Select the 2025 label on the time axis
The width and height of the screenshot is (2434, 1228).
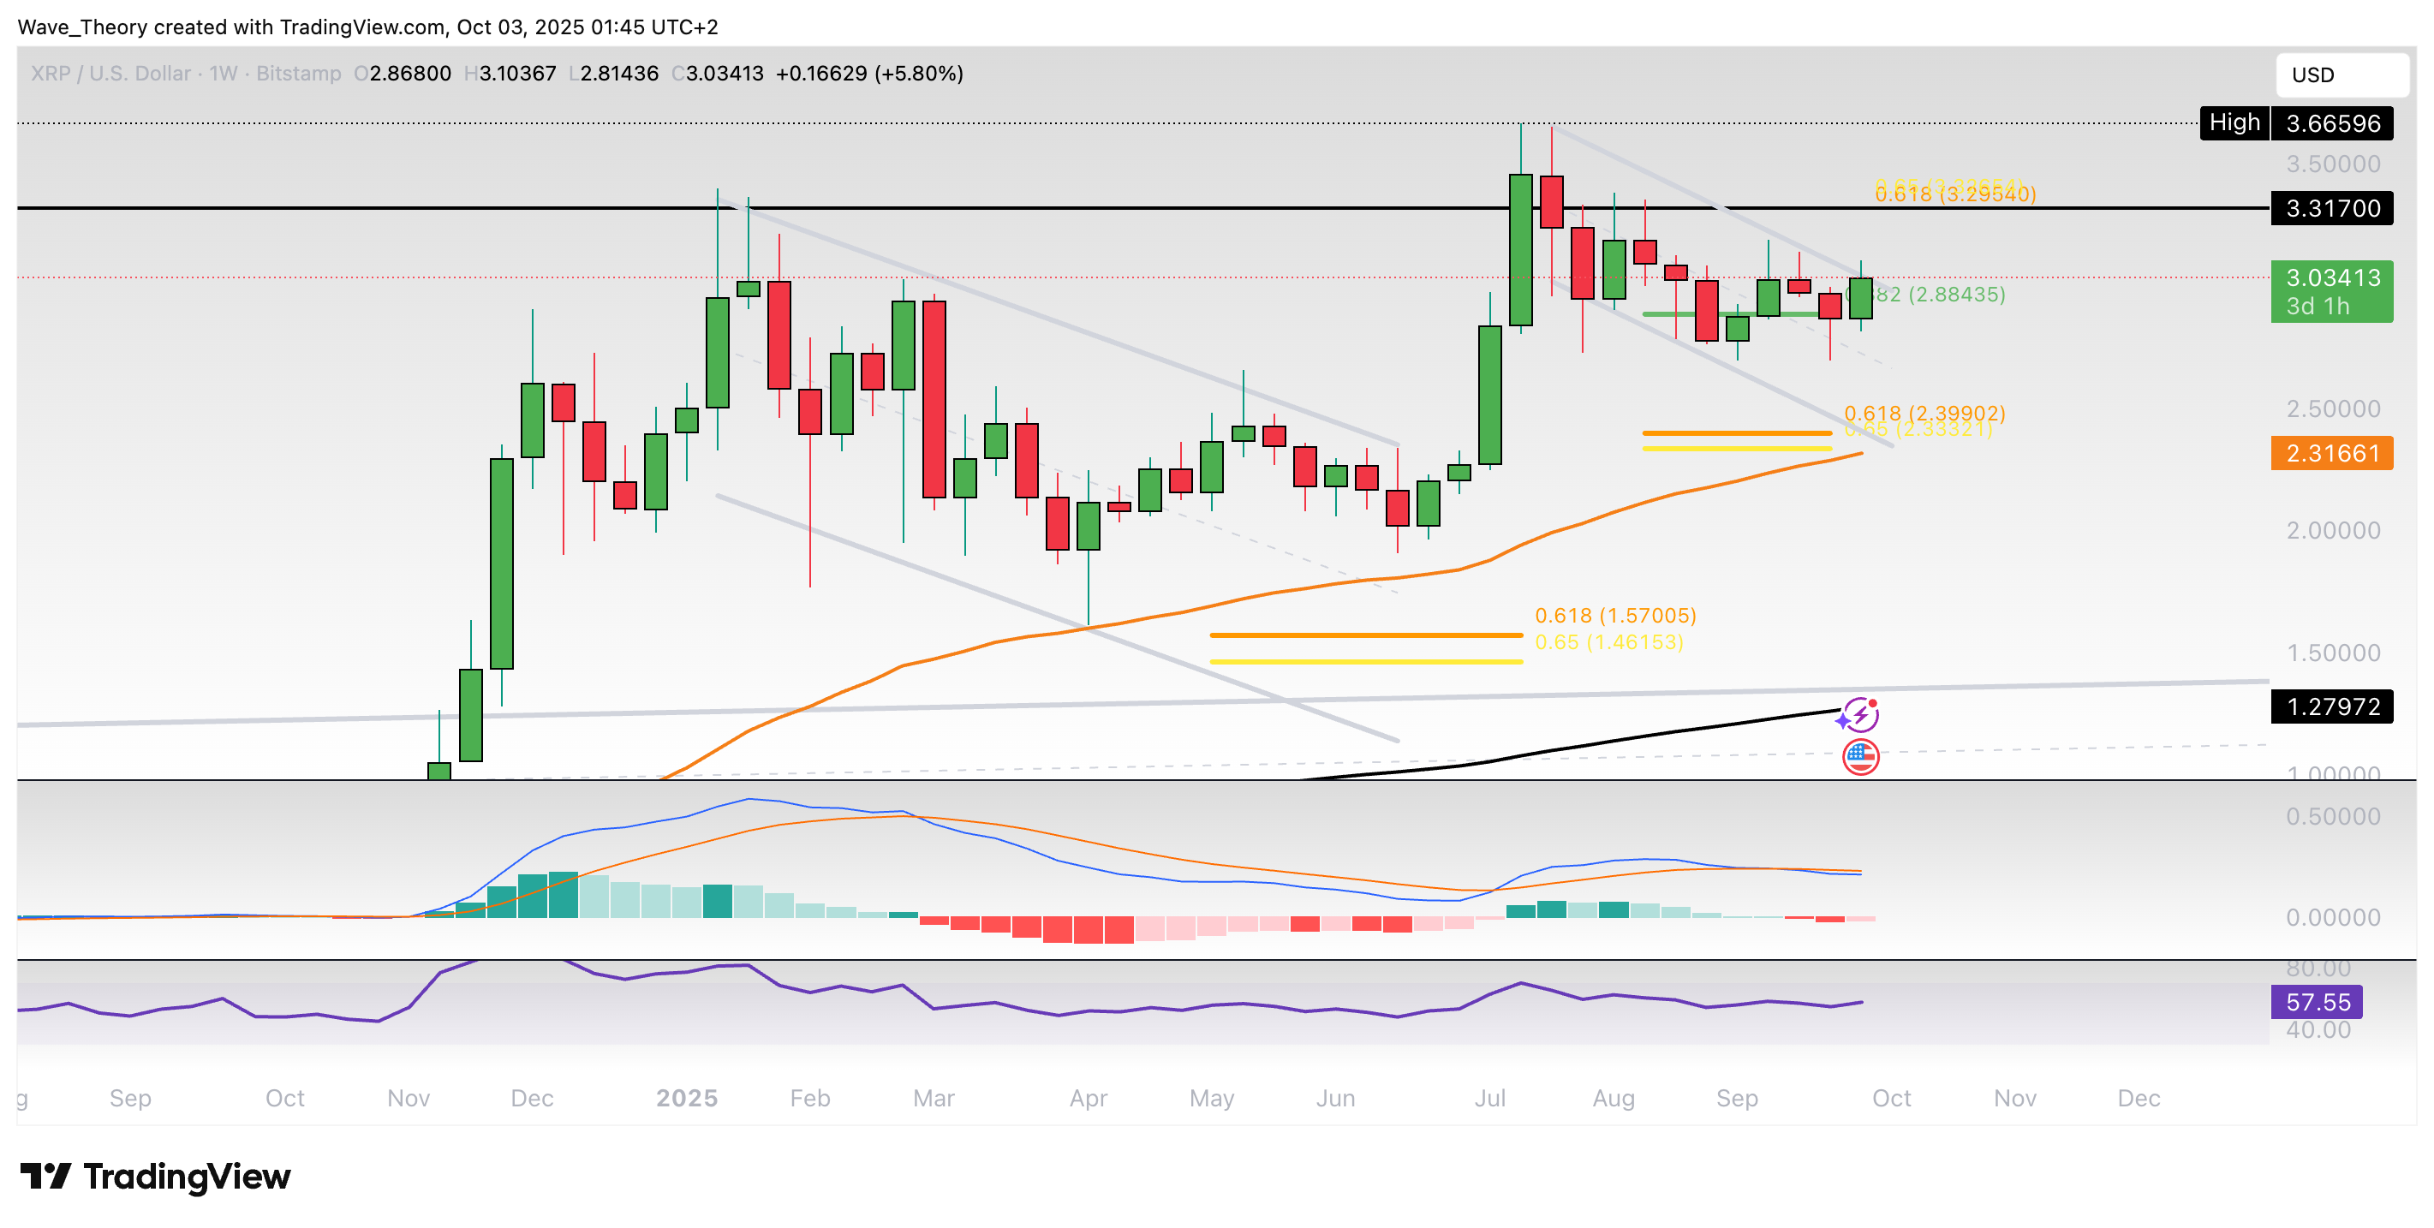pos(686,1099)
